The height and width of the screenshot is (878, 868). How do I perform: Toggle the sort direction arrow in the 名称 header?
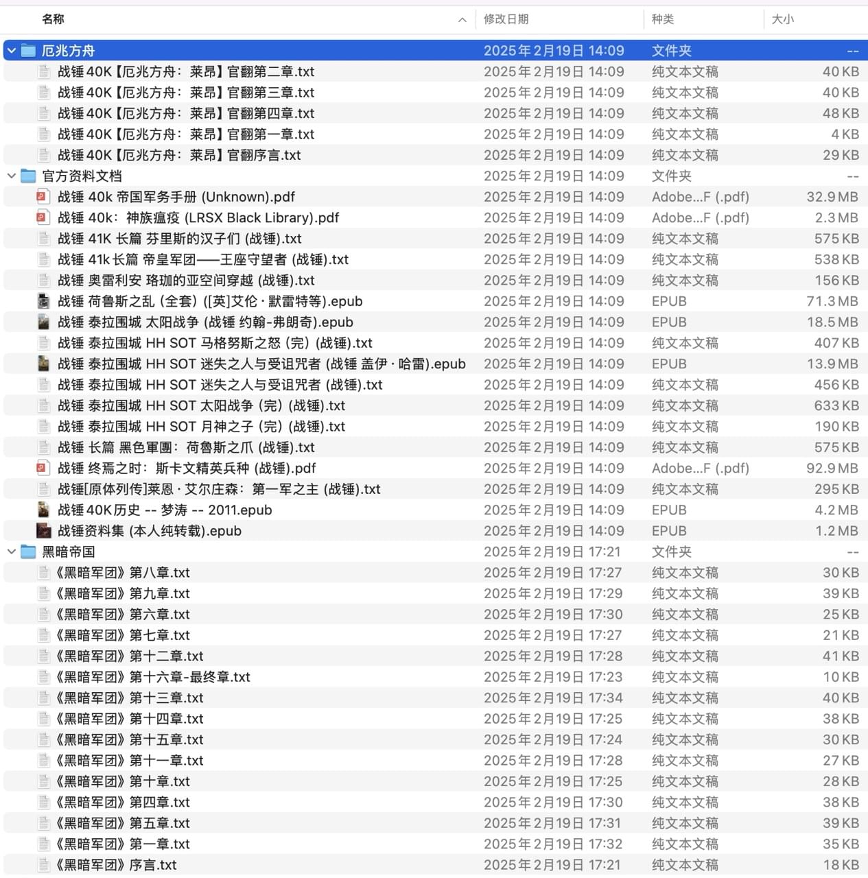[462, 20]
